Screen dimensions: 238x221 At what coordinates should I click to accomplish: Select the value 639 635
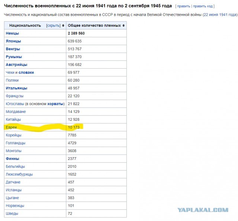pyautogui.click(x=75, y=41)
